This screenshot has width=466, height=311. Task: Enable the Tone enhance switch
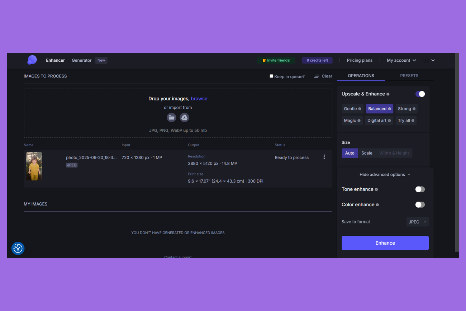[420, 189]
